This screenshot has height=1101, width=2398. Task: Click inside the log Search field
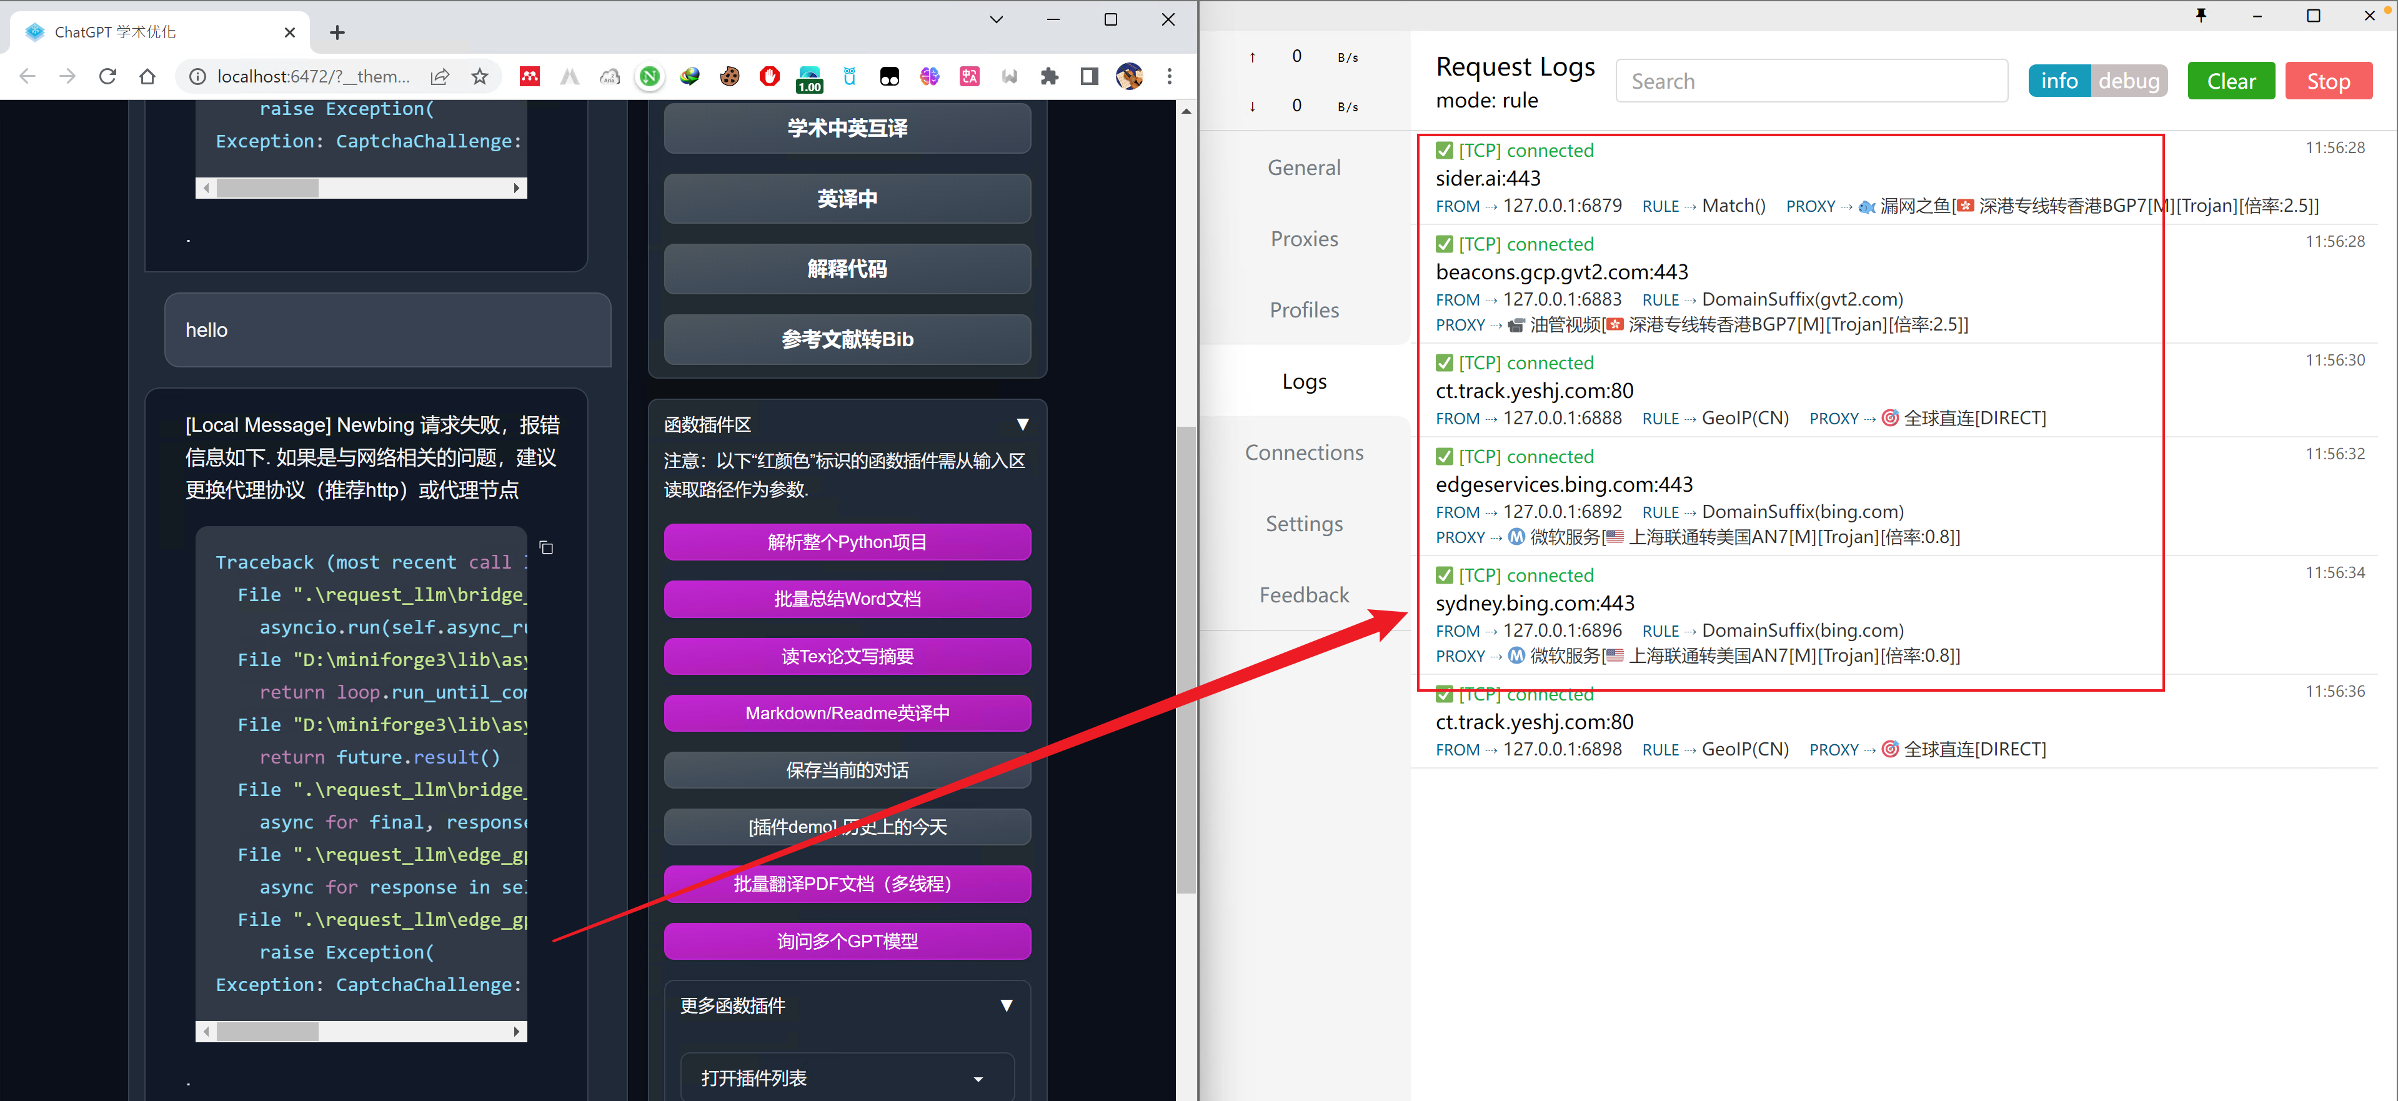coord(1811,80)
